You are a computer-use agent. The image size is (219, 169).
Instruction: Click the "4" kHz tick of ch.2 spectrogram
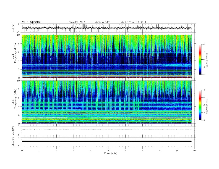point(19,106)
